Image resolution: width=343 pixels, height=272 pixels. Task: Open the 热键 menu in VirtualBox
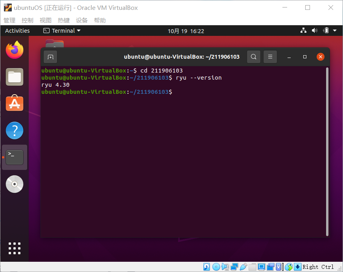64,20
